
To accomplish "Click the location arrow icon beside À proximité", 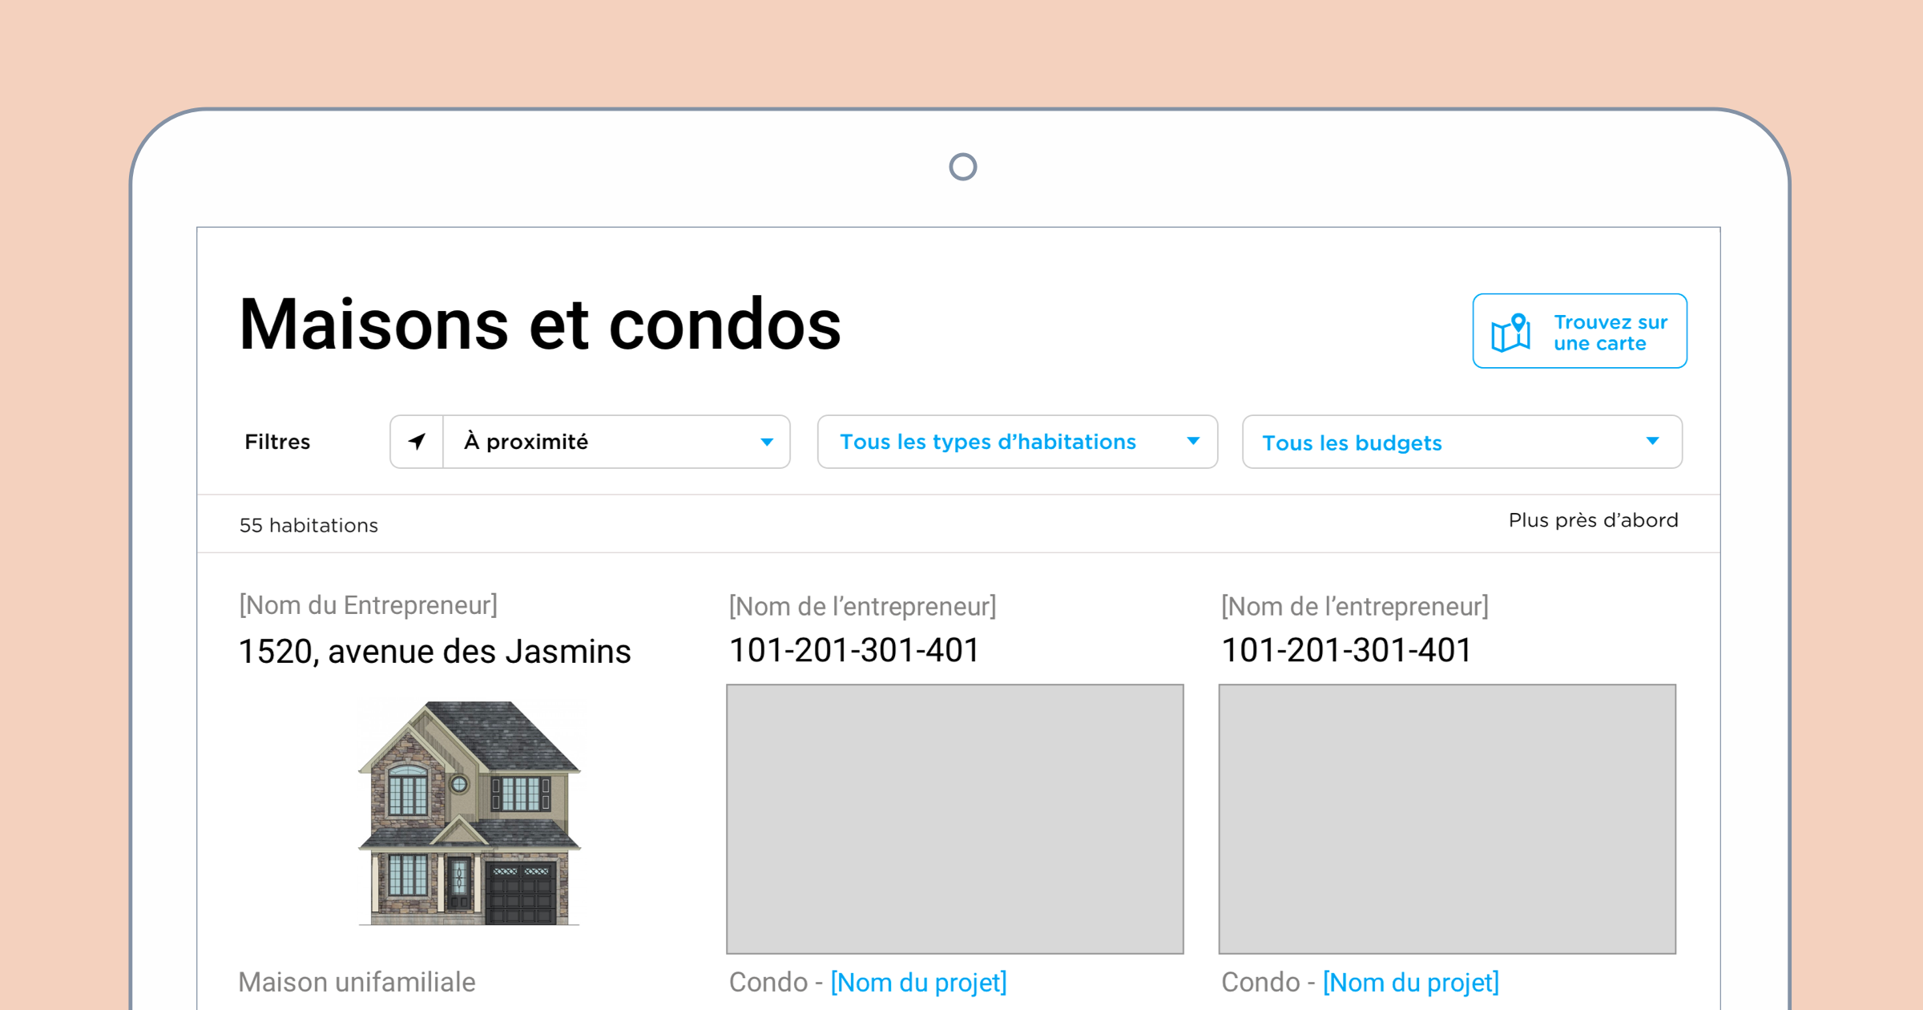I will [417, 442].
